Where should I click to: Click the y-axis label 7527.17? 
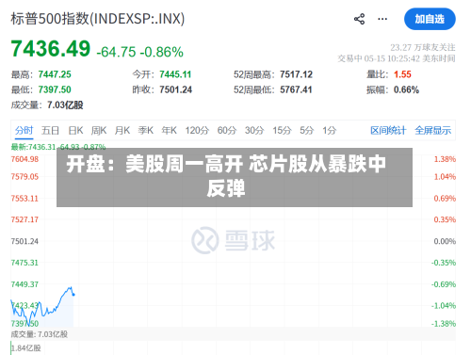pyautogui.click(x=24, y=219)
